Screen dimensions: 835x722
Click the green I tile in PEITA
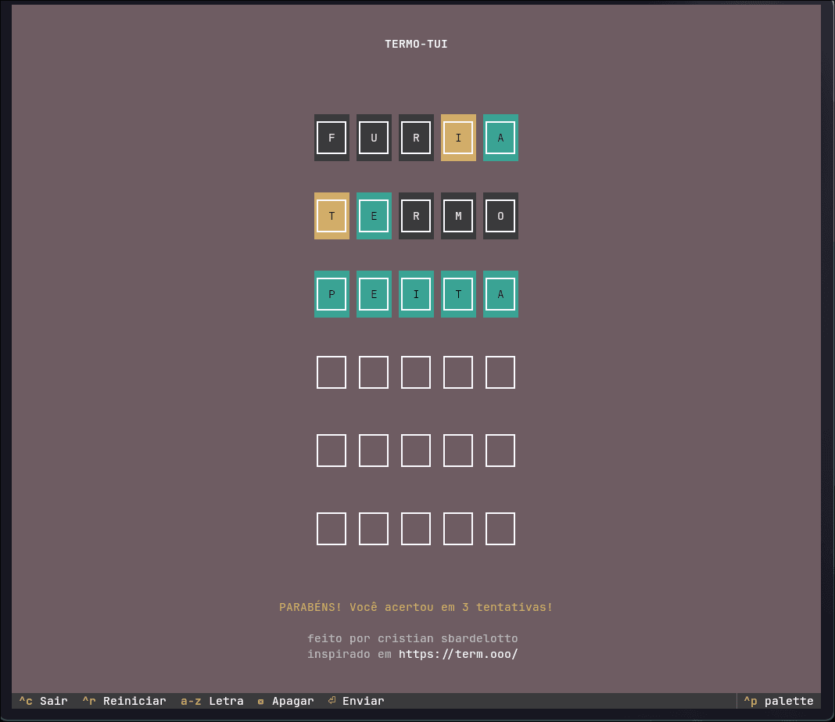416,294
